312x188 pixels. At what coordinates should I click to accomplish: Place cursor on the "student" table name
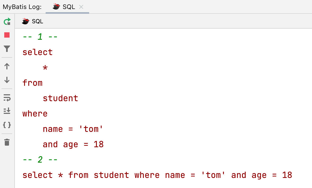tap(60, 98)
